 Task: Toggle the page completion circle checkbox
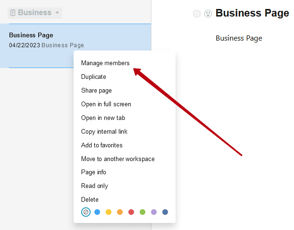tap(197, 14)
